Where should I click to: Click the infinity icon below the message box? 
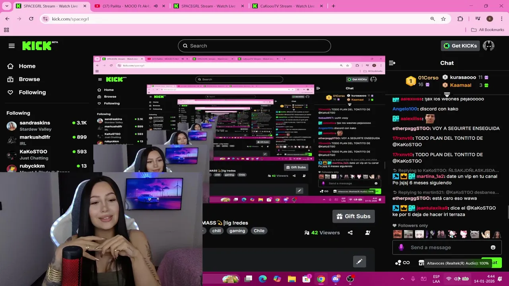click(x=406, y=263)
